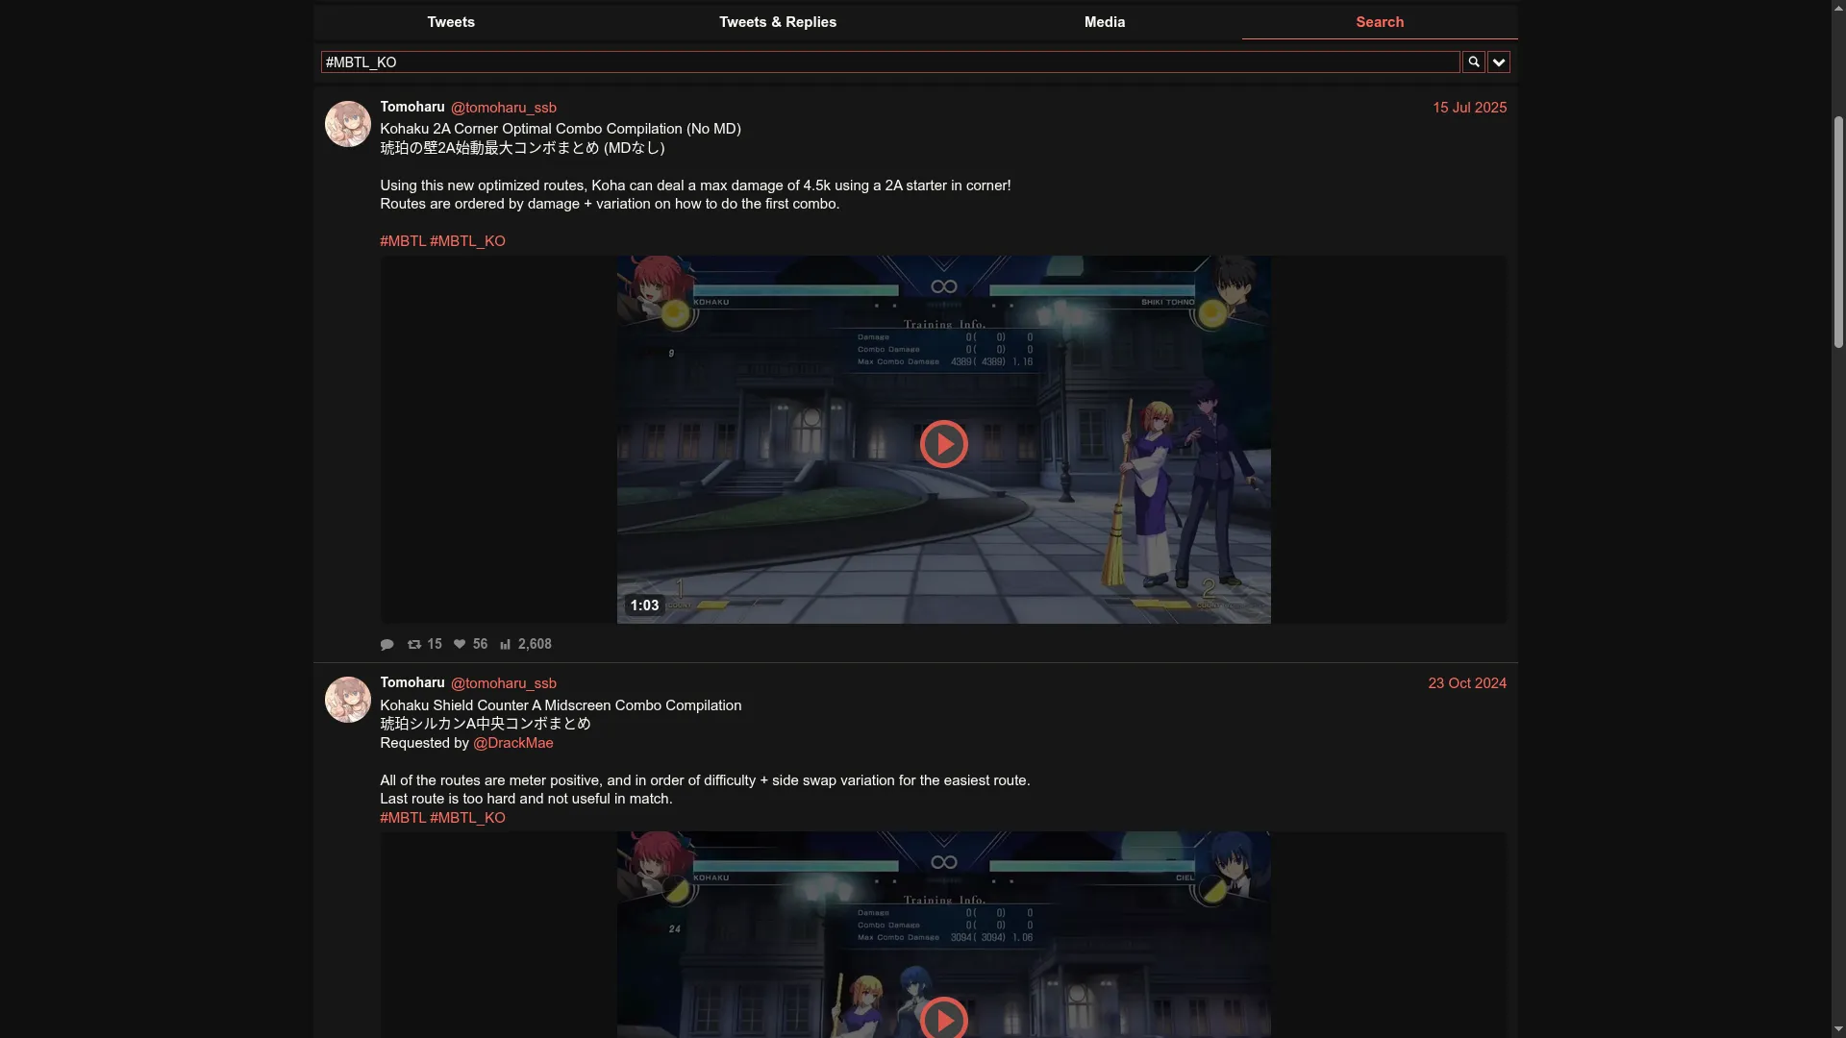Open the Tweets & Replies tab

[777, 22]
